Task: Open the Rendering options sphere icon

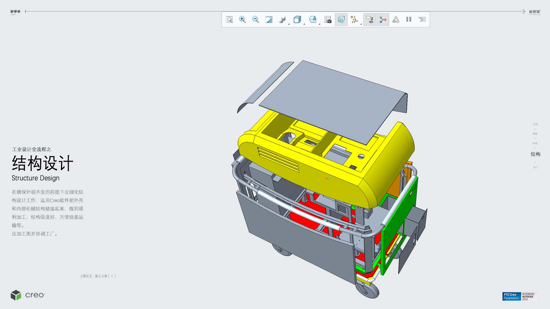Action: pyautogui.click(x=282, y=19)
